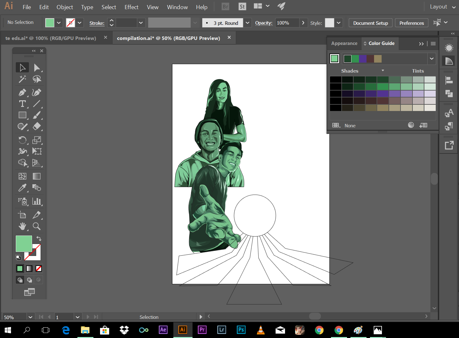The width and height of the screenshot is (459, 338).
Task: Set paint mode to None
Action: pos(39,269)
